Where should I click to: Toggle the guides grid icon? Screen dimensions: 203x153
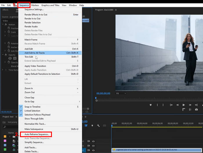pos(190,110)
